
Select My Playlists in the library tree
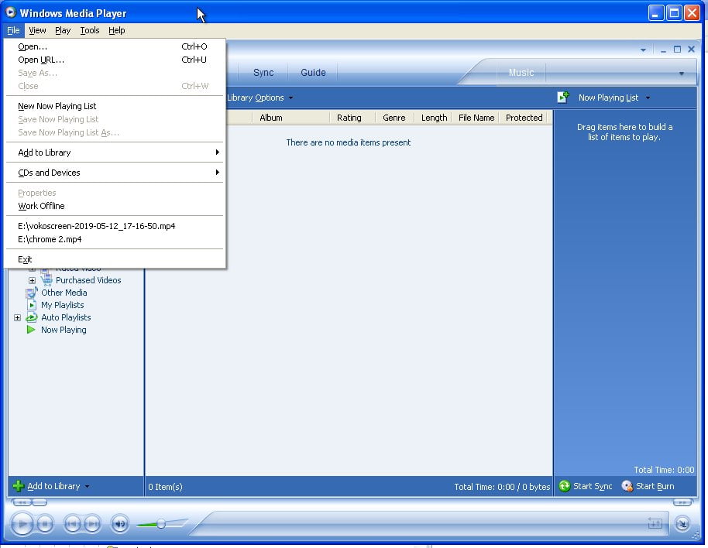(62, 305)
